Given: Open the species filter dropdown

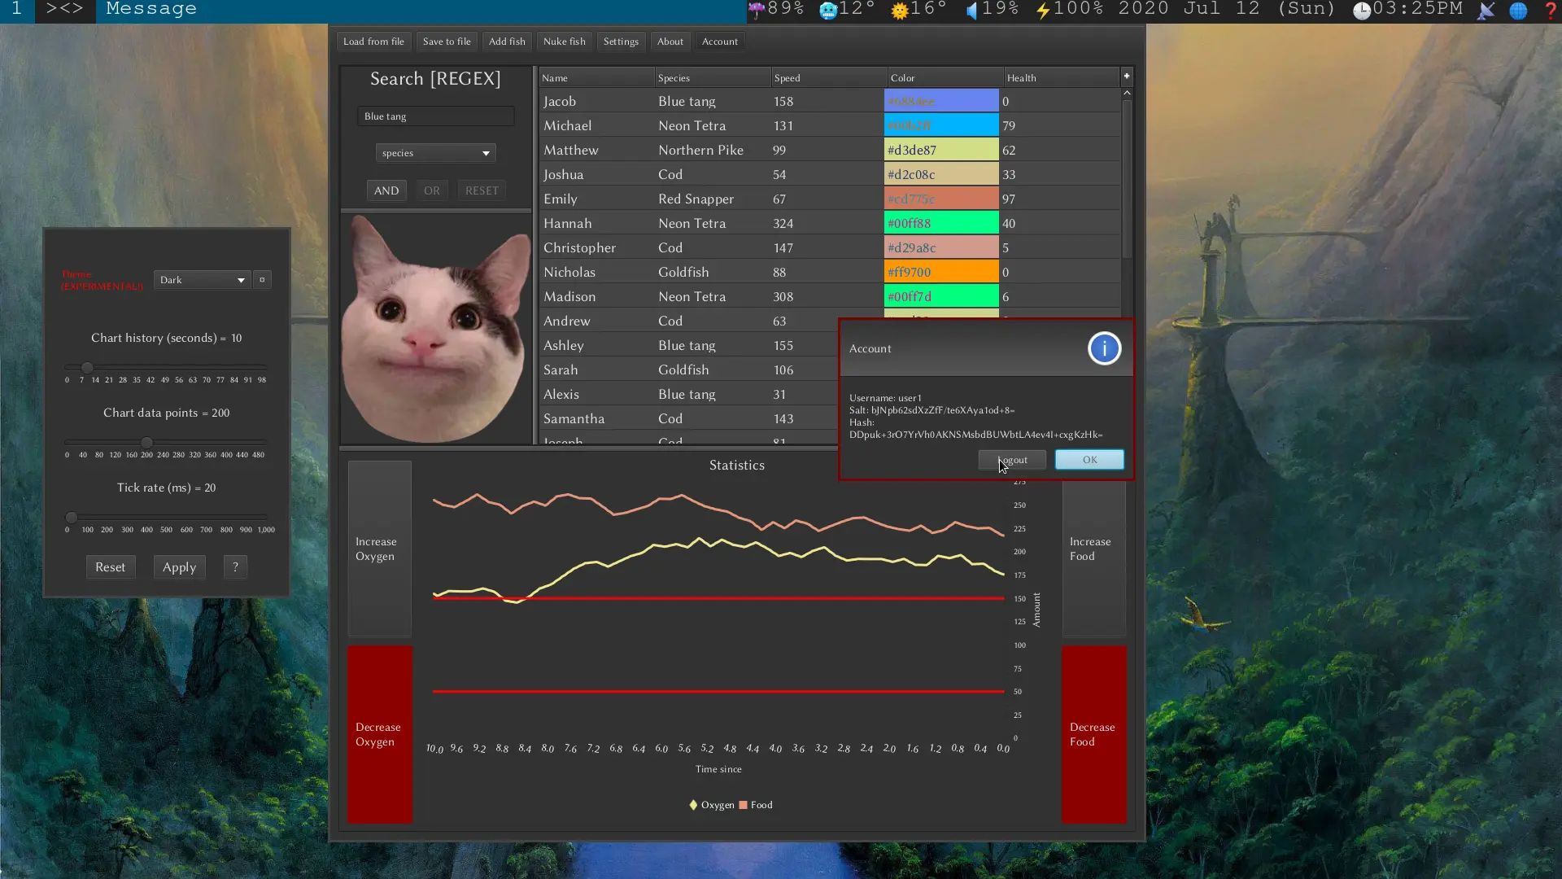Looking at the screenshot, I should click(x=435, y=153).
